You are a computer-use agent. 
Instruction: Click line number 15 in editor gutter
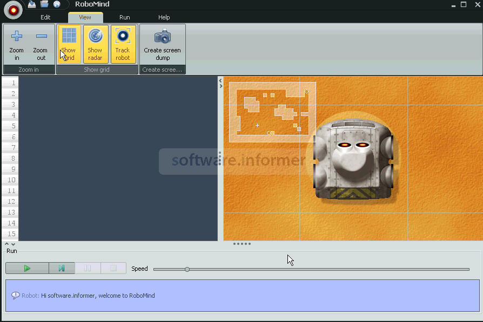(x=11, y=234)
